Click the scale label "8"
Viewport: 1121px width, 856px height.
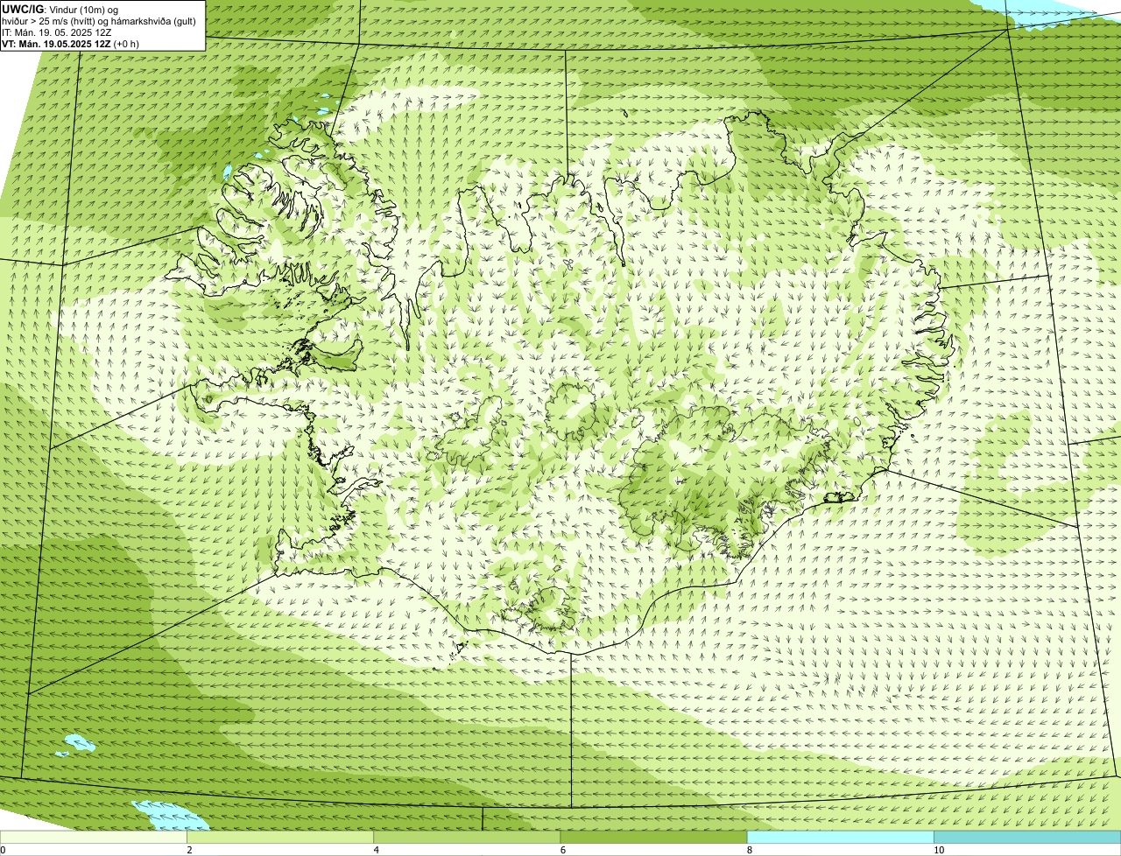tap(749, 850)
